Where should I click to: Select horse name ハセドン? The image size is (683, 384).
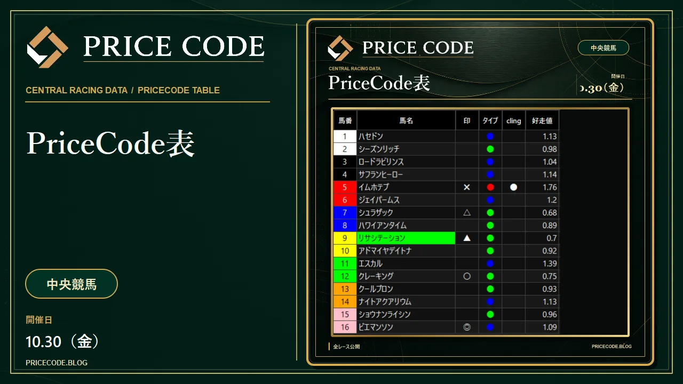(371, 136)
